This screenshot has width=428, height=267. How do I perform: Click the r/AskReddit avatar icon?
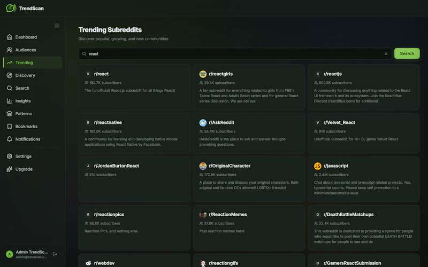tap(203, 123)
